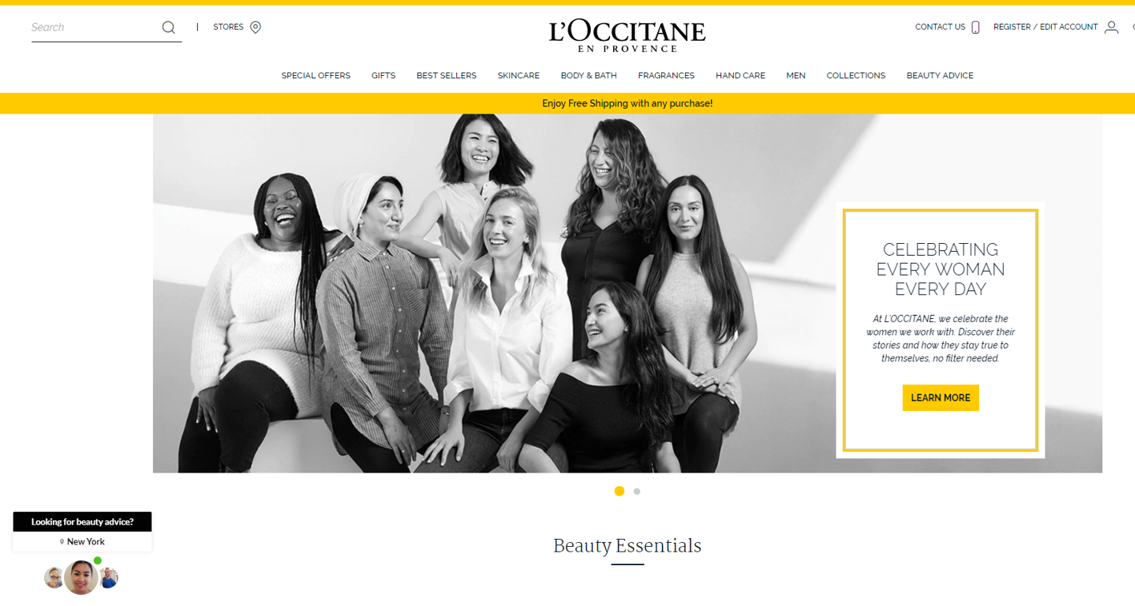Click the right beauty advisor avatar
The width and height of the screenshot is (1135, 606).
click(x=109, y=577)
